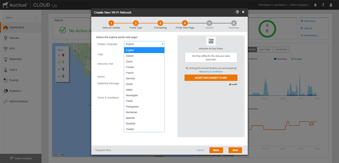This screenshot has height=163, width=339.
Task: Click the help icon in dialog header
Action: click(x=237, y=12)
